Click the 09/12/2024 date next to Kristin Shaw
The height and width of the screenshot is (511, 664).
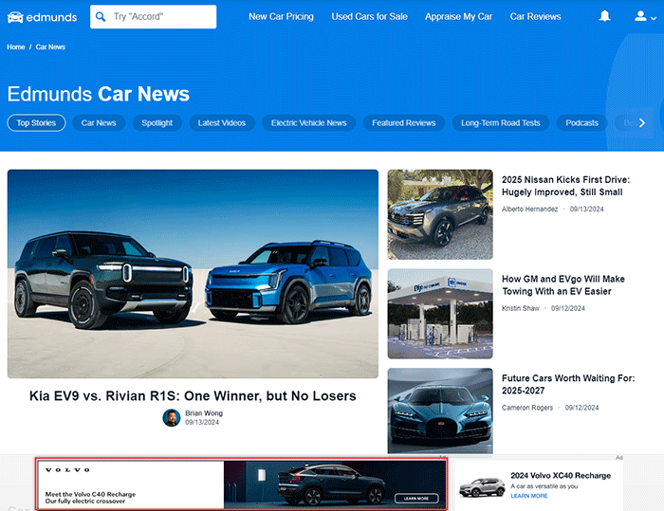tap(568, 308)
